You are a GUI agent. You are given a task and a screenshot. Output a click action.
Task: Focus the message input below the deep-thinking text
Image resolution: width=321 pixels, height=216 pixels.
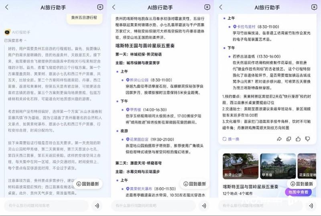tap(46, 206)
